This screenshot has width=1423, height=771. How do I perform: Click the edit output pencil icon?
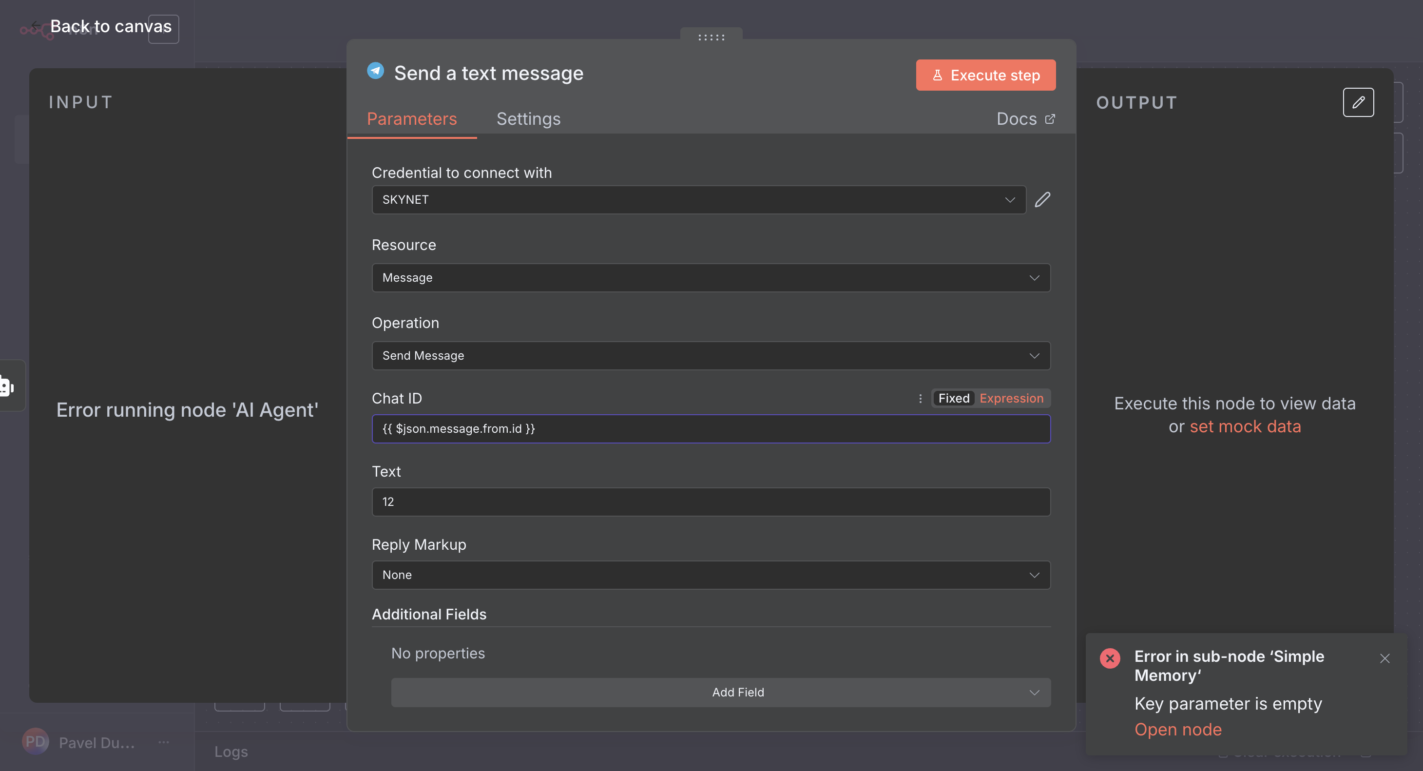click(1358, 102)
